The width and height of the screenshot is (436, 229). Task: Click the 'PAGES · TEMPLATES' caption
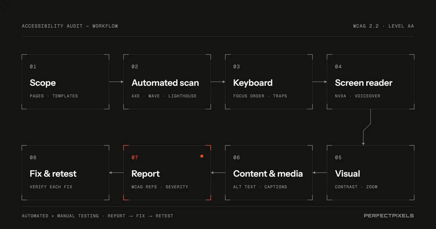54,96
